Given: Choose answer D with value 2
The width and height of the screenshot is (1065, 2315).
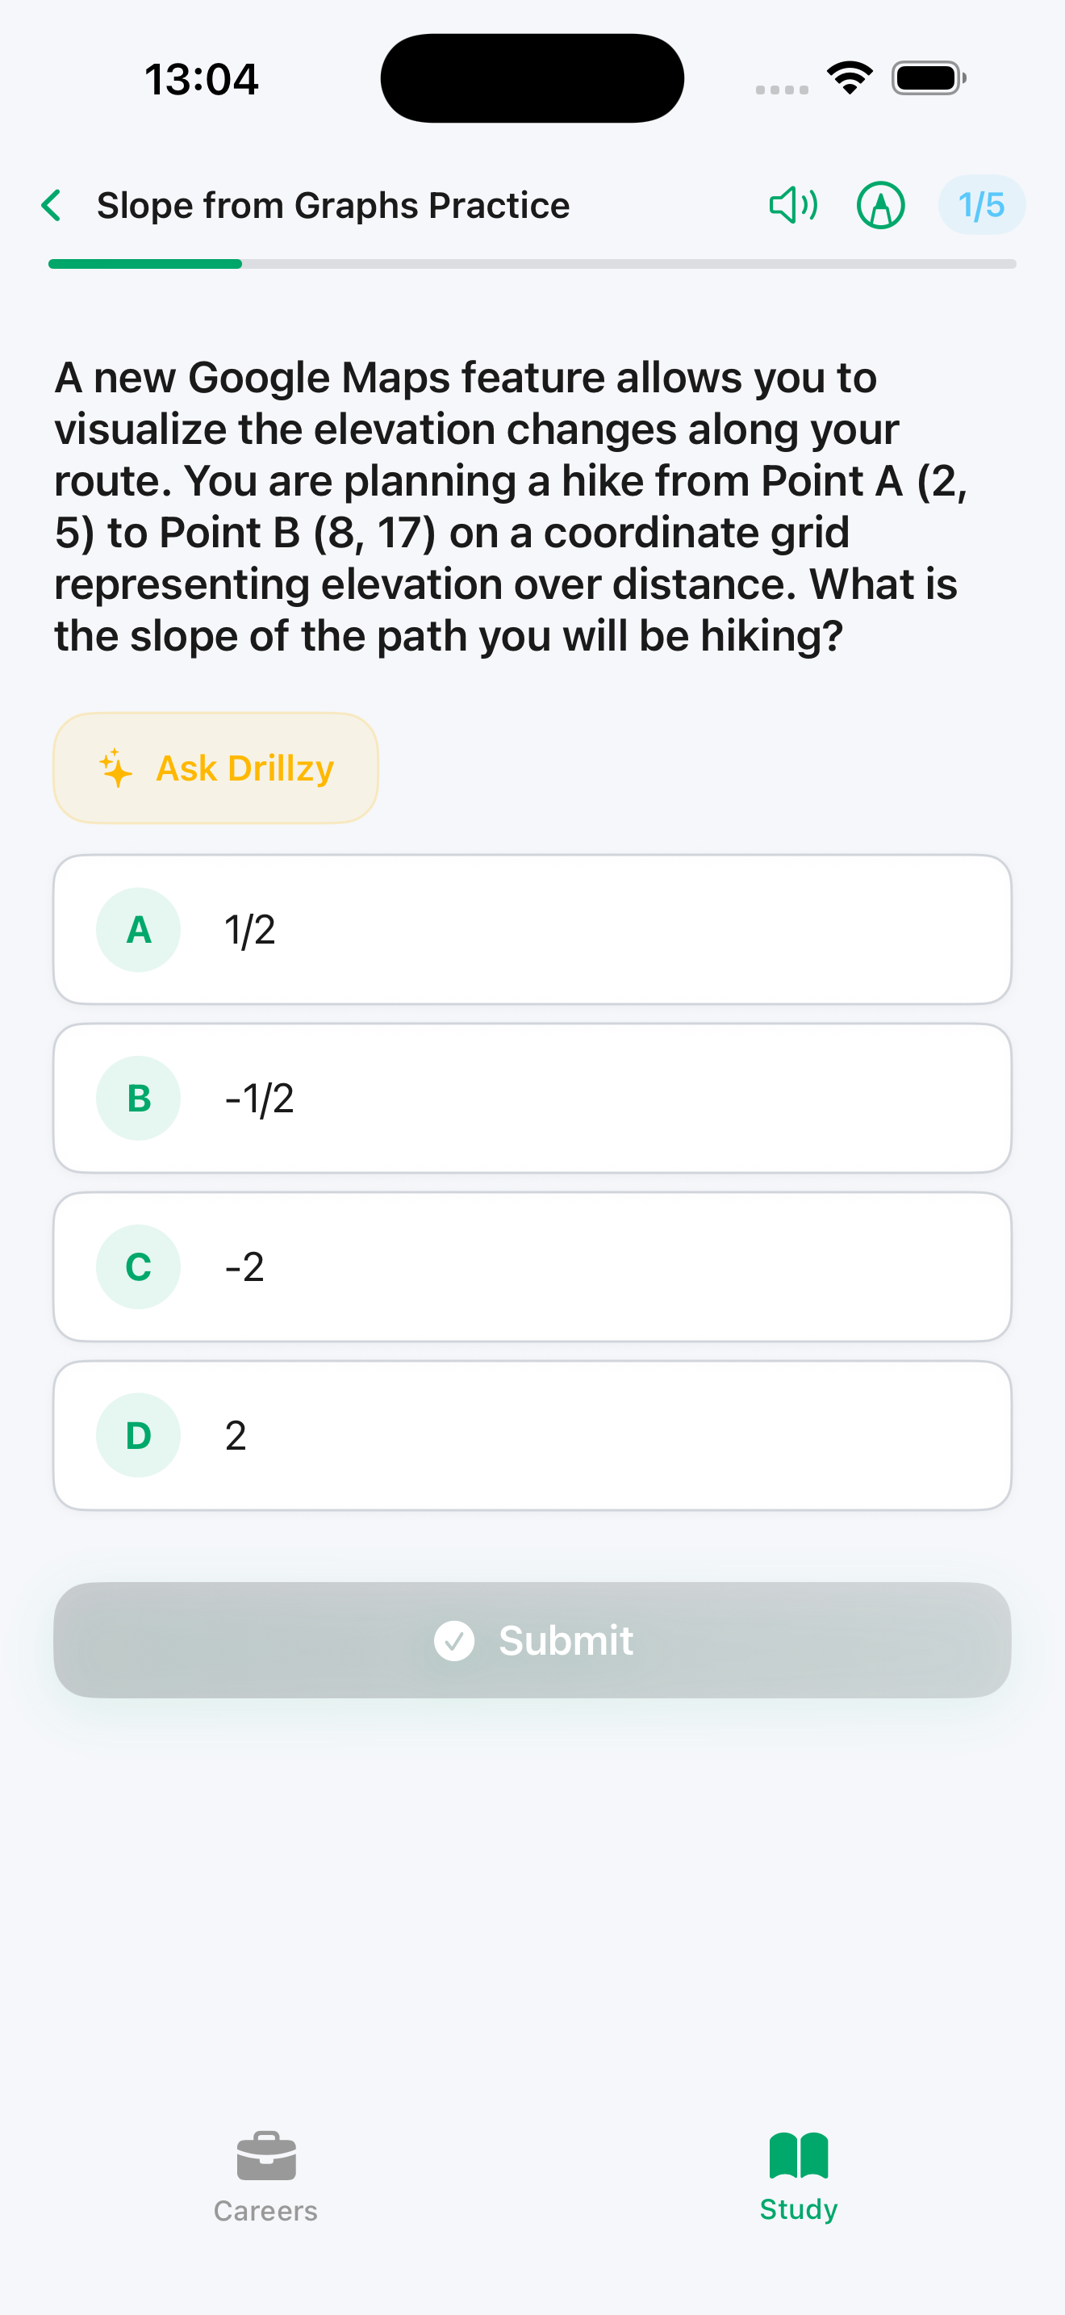Looking at the screenshot, I should [532, 1434].
